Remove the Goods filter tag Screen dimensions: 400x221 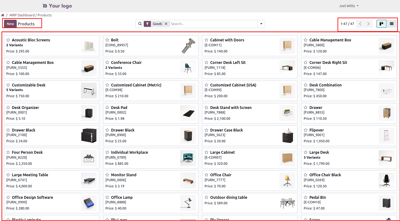click(x=166, y=24)
